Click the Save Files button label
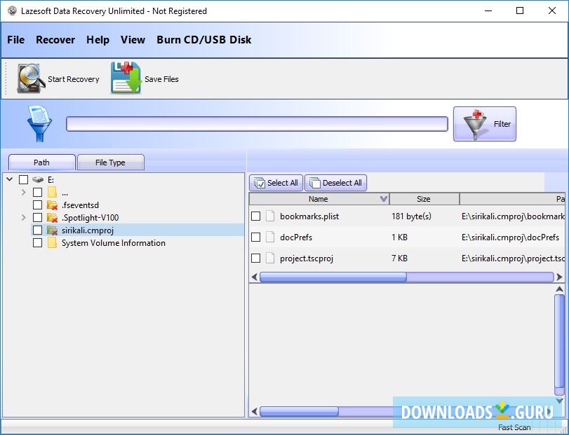569x435 pixels. (x=161, y=79)
